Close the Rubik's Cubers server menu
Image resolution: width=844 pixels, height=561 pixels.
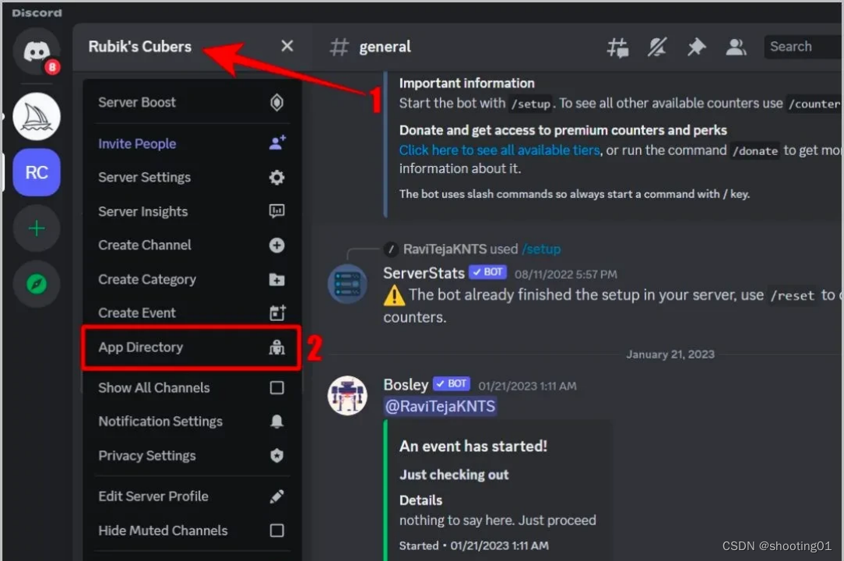tap(287, 46)
